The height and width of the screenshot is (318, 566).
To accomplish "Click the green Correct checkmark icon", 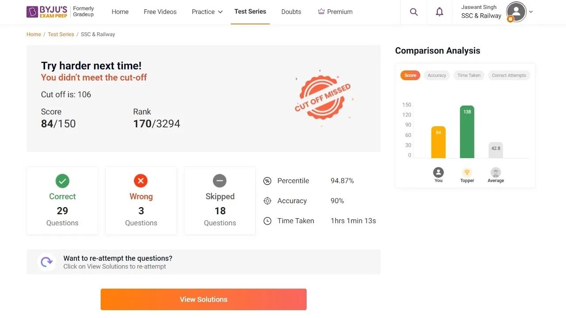I will point(62,181).
